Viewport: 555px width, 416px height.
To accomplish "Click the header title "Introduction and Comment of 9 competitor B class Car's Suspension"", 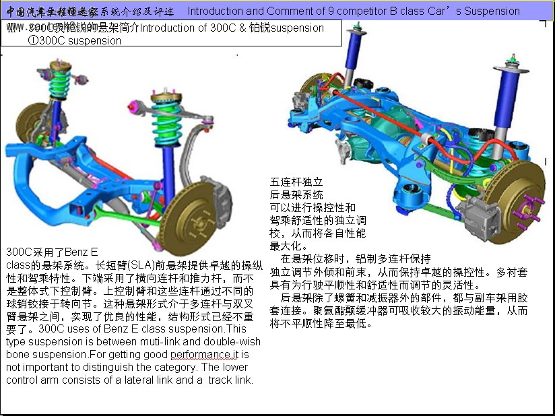I will (354, 11).
